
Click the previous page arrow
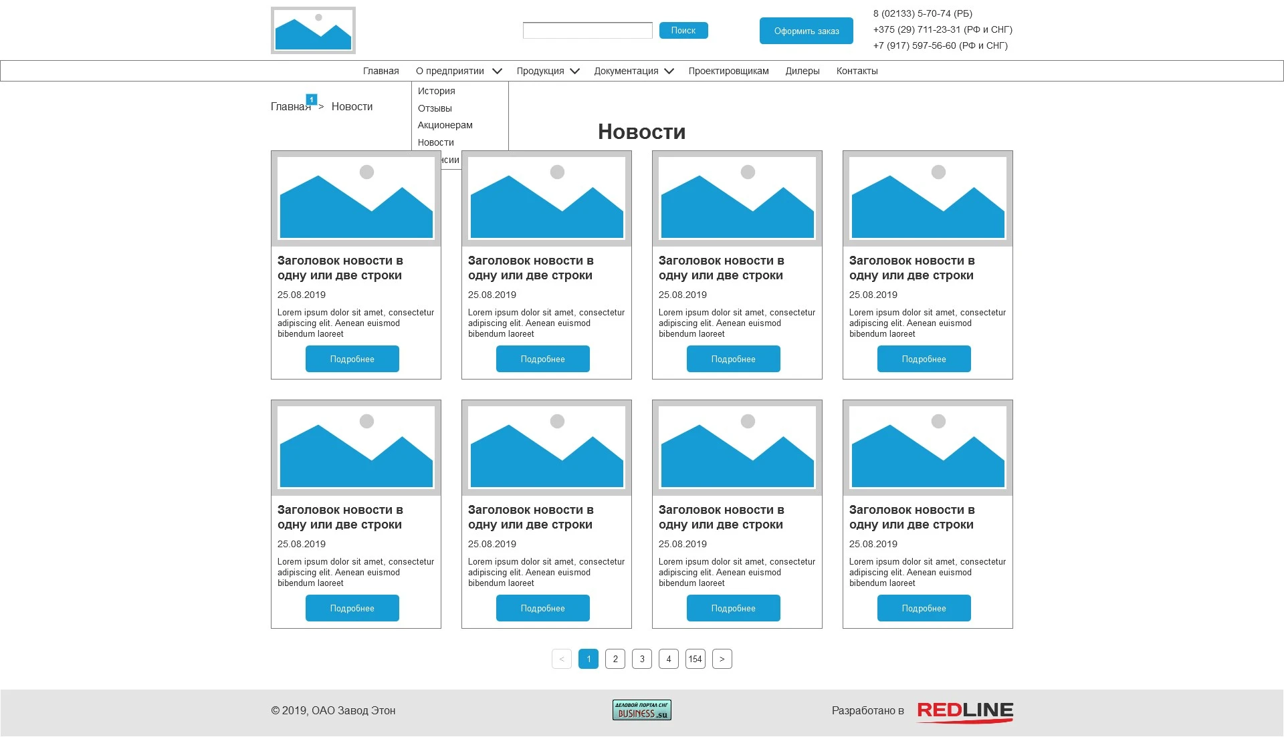562,659
